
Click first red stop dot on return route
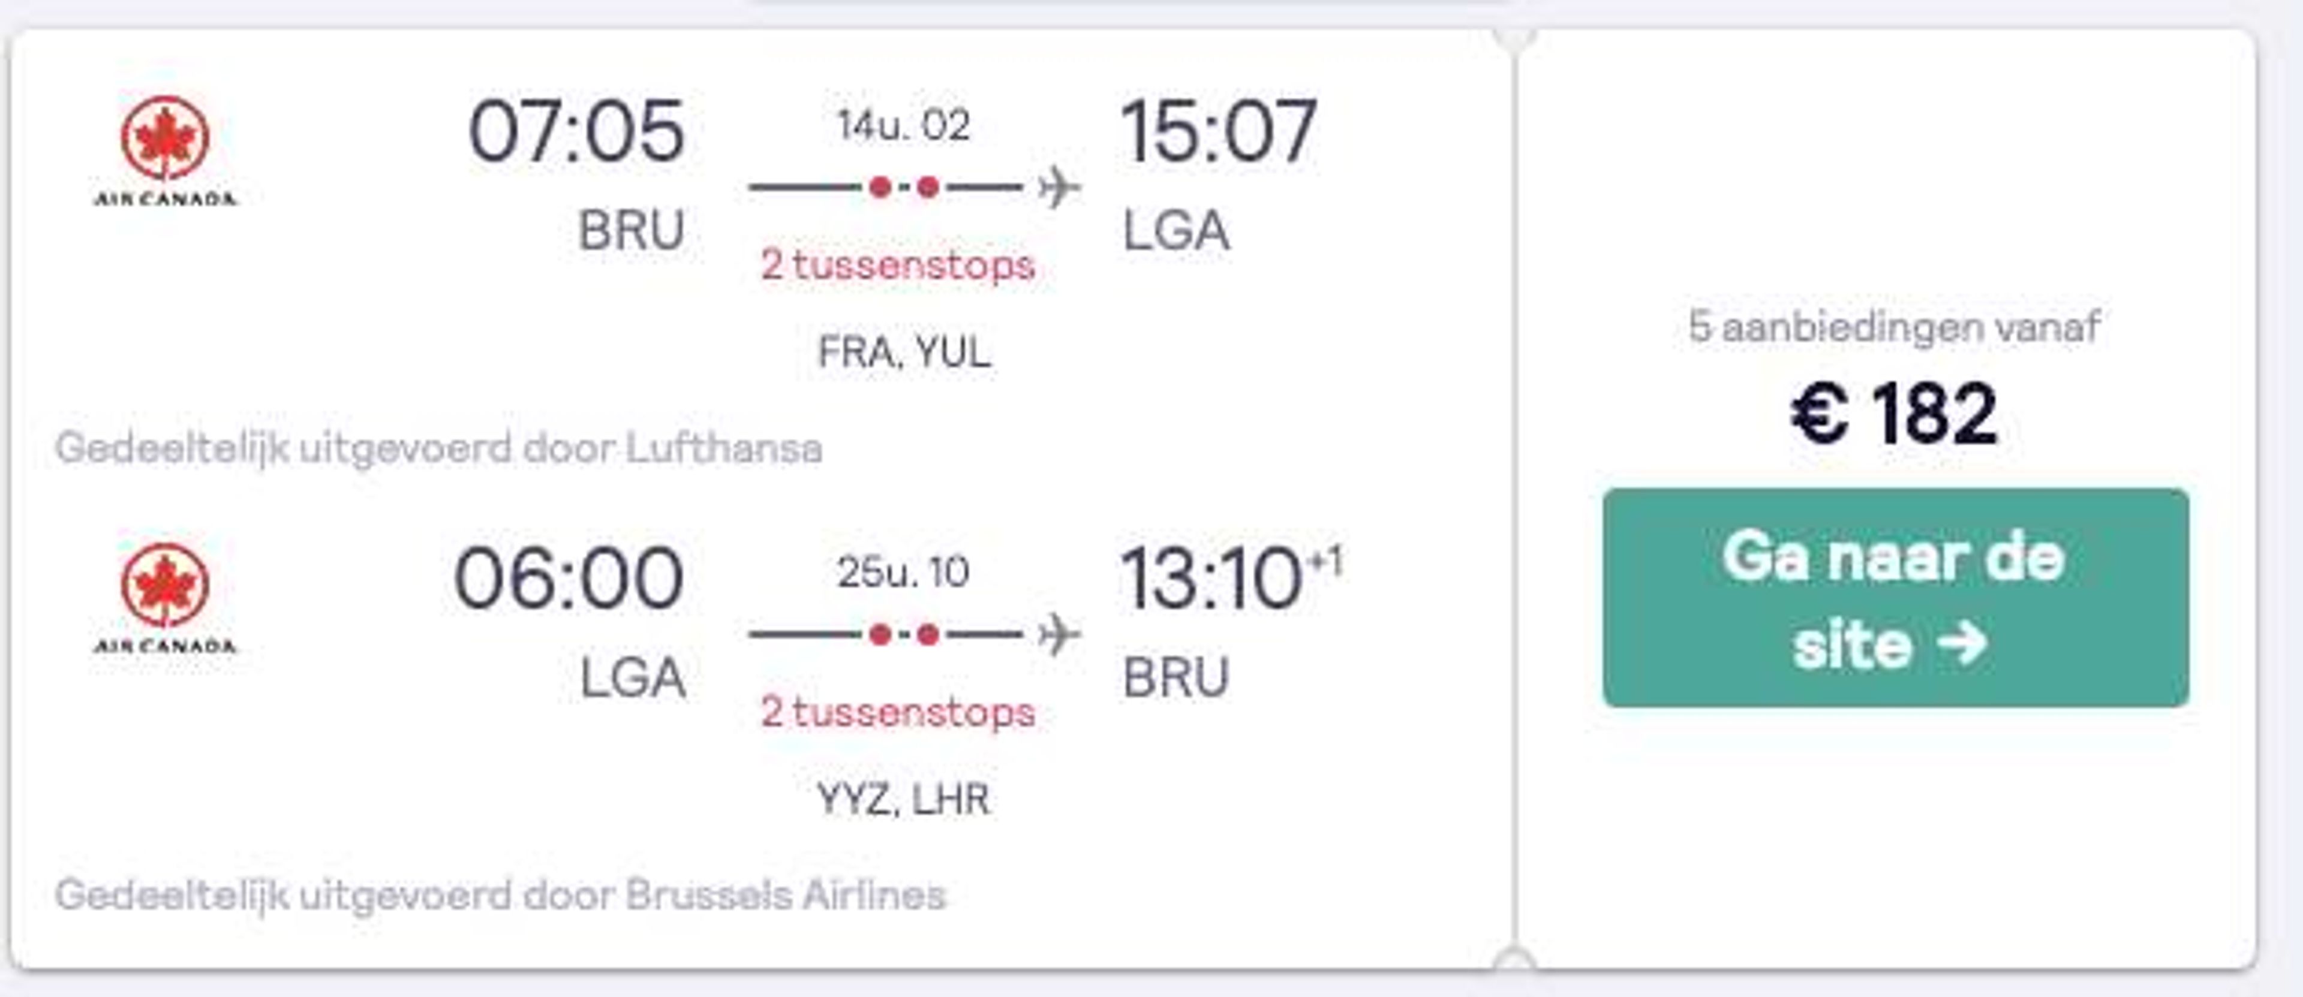[x=880, y=634]
